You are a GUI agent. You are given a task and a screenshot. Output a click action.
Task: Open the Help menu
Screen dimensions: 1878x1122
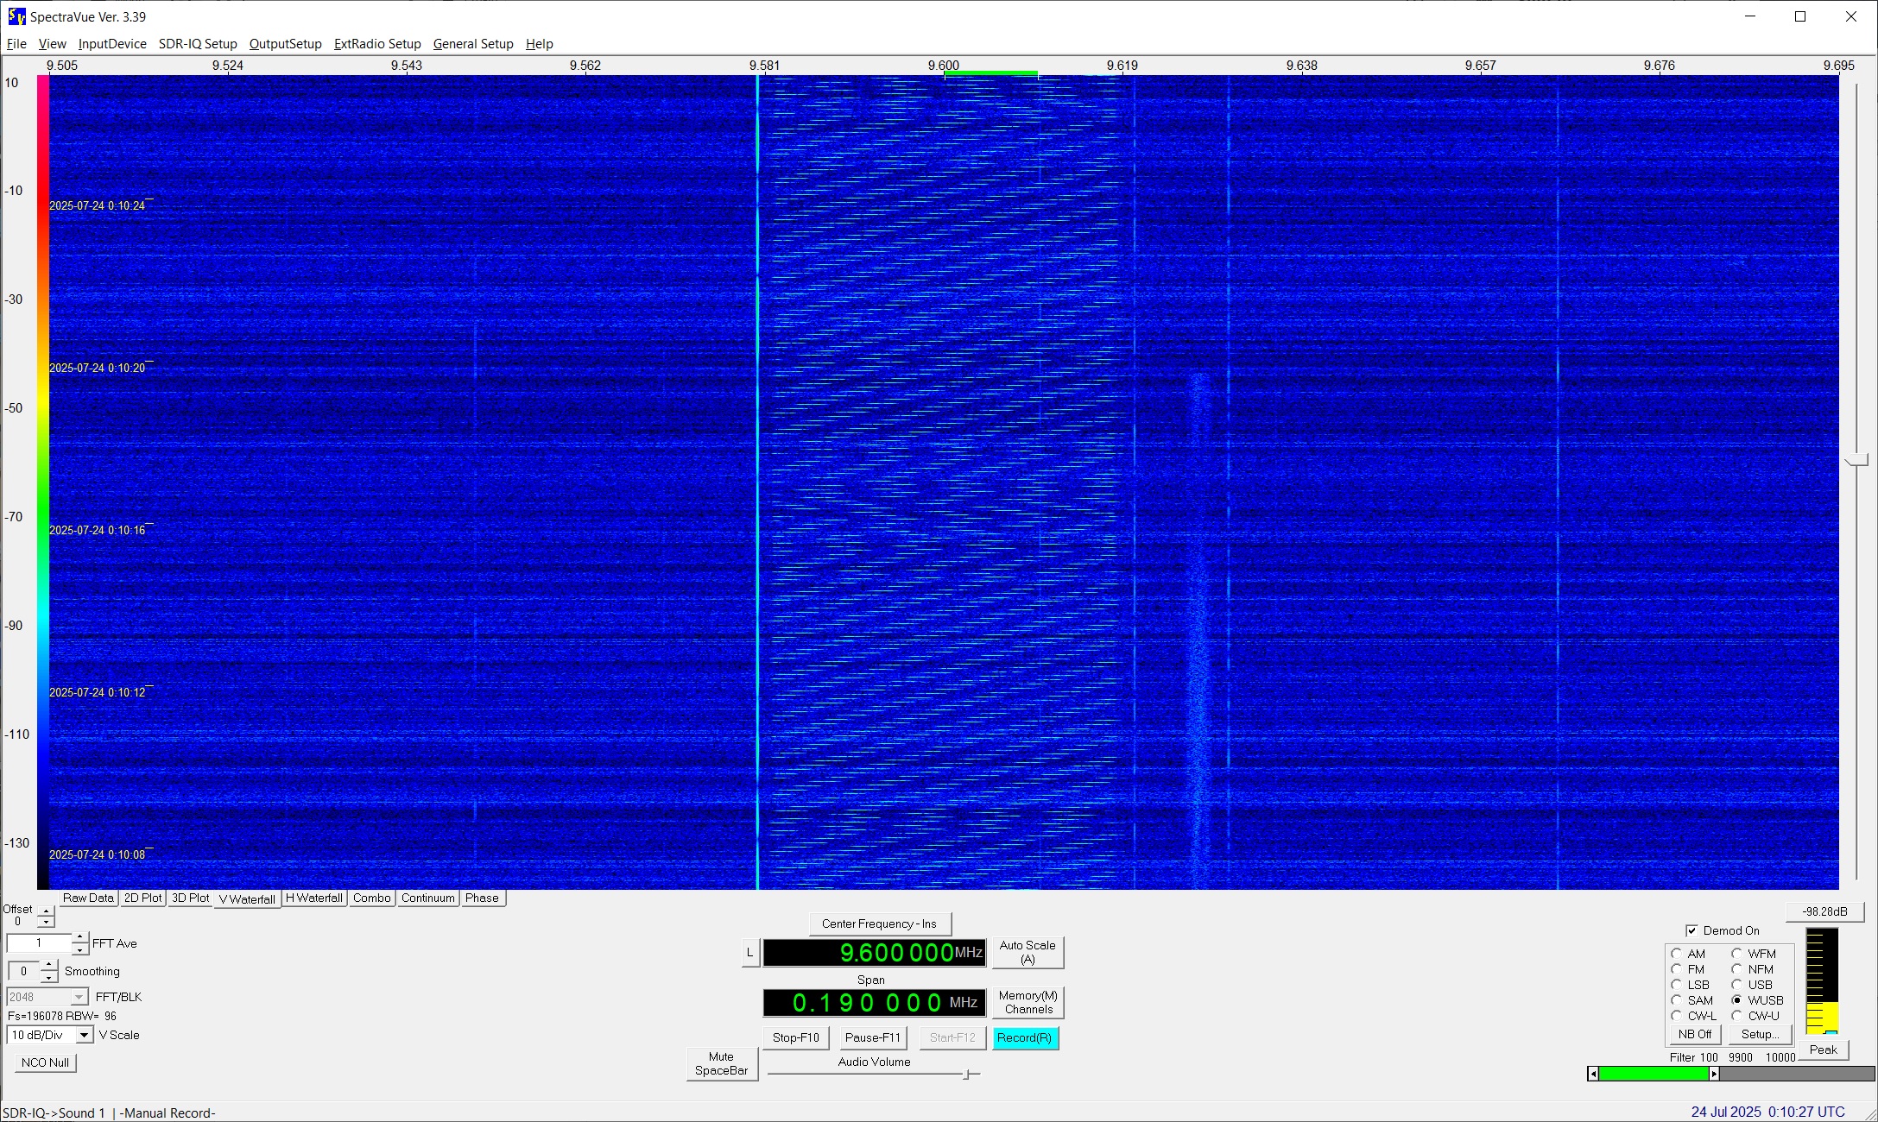[x=540, y=44]
